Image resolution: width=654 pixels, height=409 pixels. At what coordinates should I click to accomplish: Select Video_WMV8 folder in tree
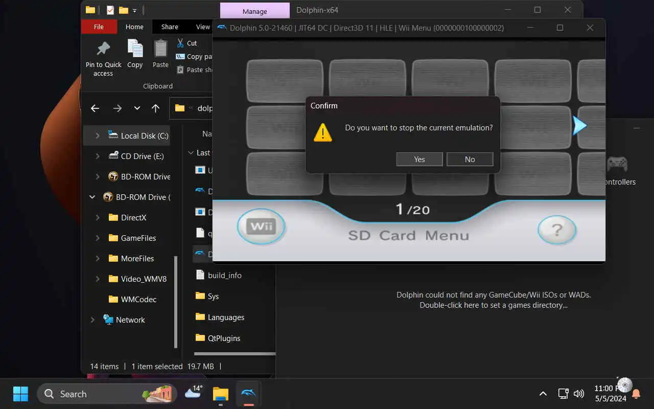[x=137, y=279]
